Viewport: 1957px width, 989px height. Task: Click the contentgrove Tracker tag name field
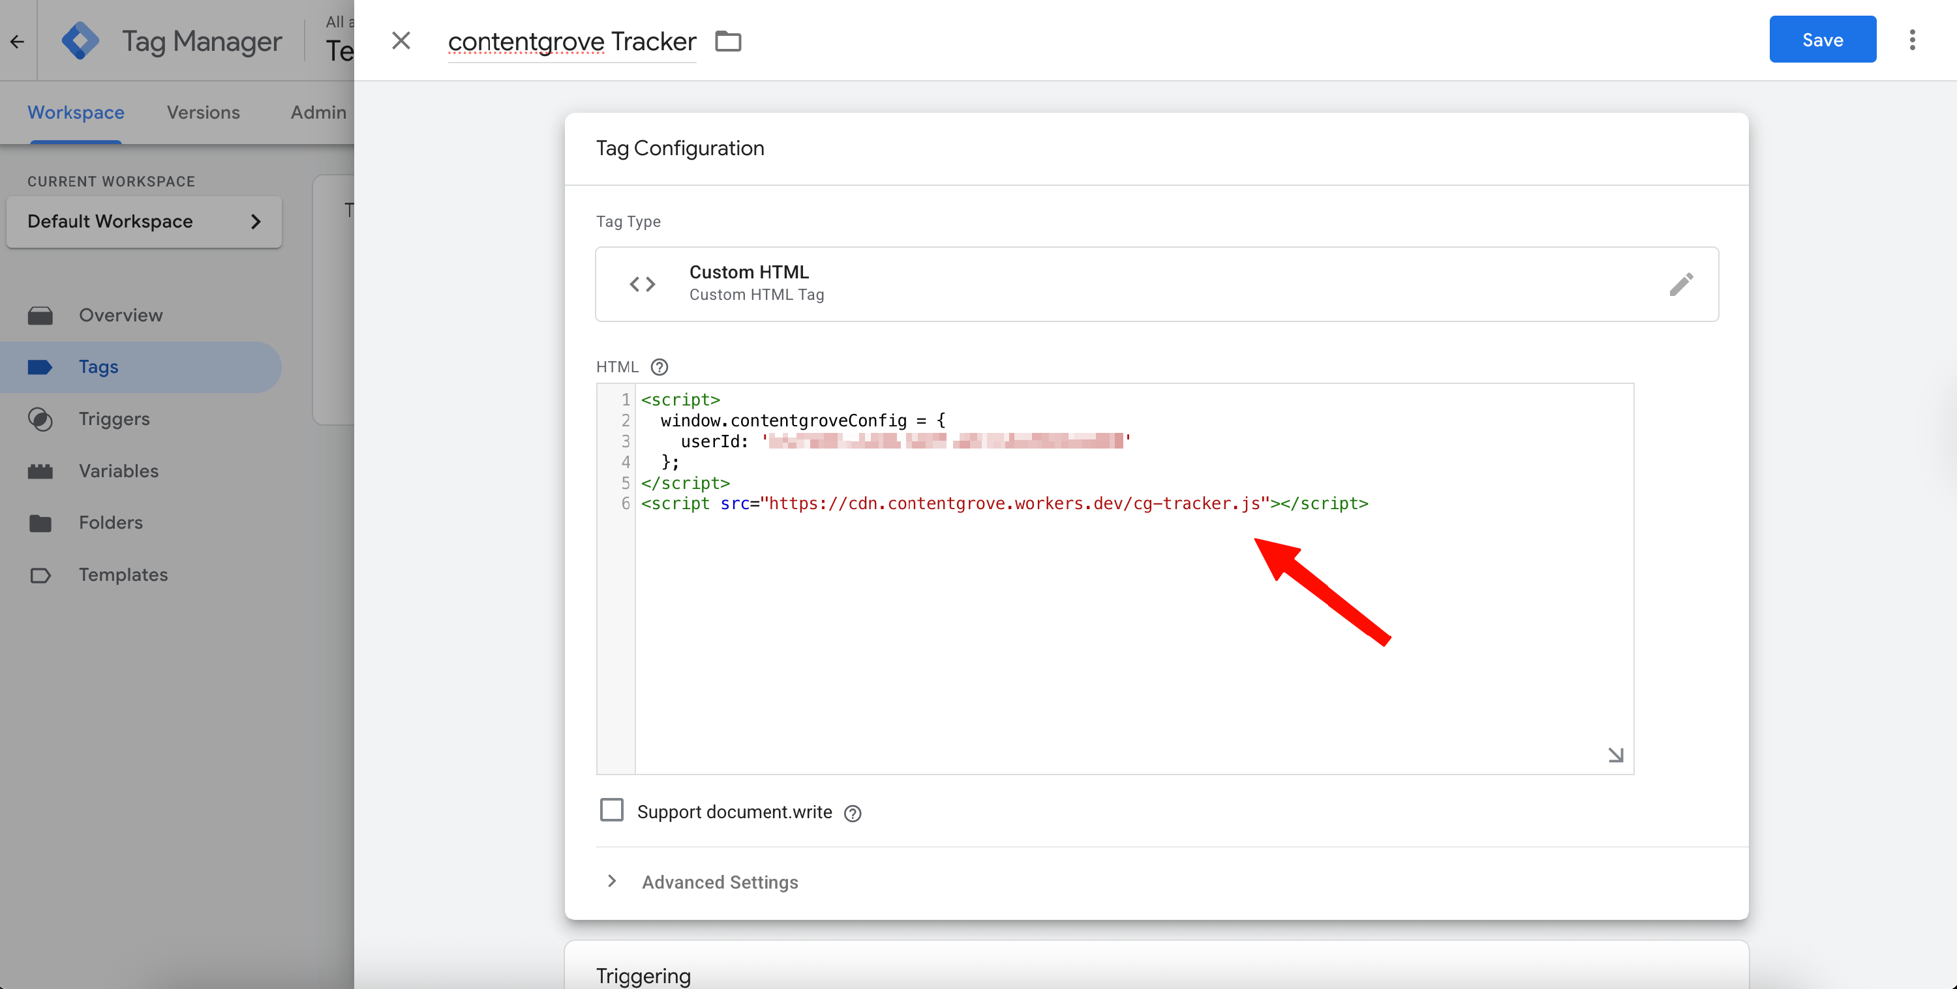[x=571, y=41]
